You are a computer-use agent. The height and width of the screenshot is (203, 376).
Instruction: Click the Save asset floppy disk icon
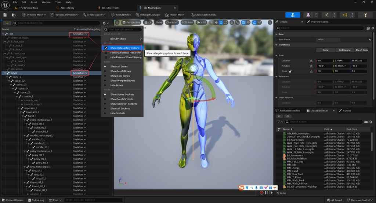click(5, 15)
